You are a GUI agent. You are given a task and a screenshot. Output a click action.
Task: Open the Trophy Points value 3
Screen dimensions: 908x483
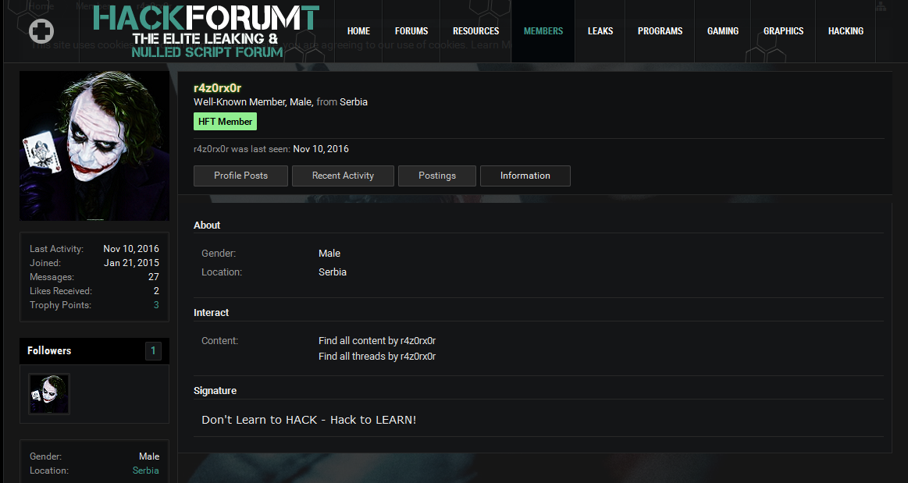coord(156,305)
